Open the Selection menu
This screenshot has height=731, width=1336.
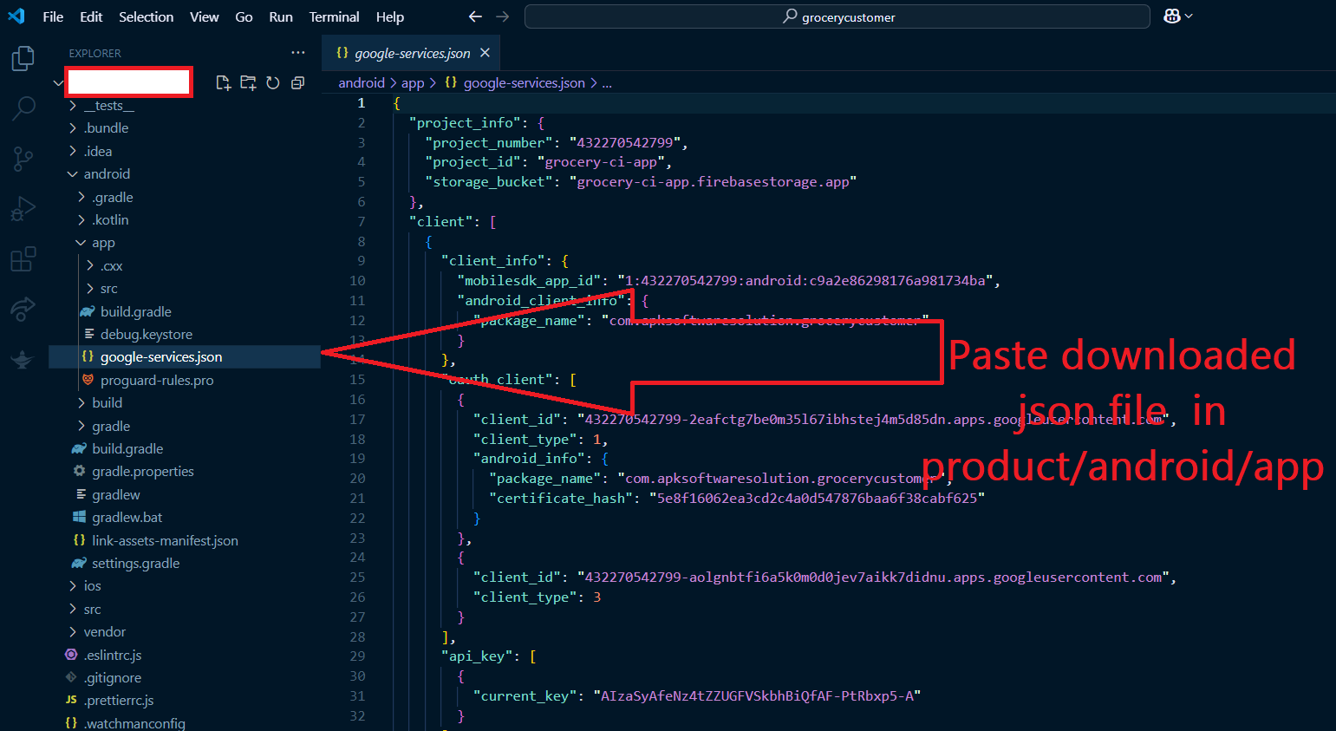[x=146, y=16]
